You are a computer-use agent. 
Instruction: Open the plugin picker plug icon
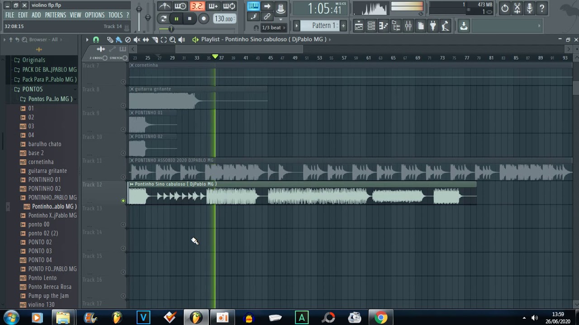point(433,26)
